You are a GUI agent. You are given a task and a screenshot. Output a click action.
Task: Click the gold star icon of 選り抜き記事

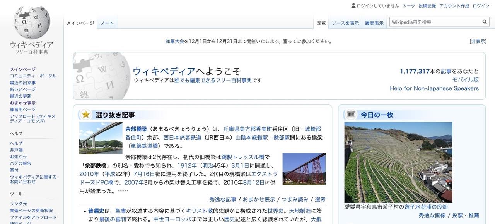tap(85, 115)
